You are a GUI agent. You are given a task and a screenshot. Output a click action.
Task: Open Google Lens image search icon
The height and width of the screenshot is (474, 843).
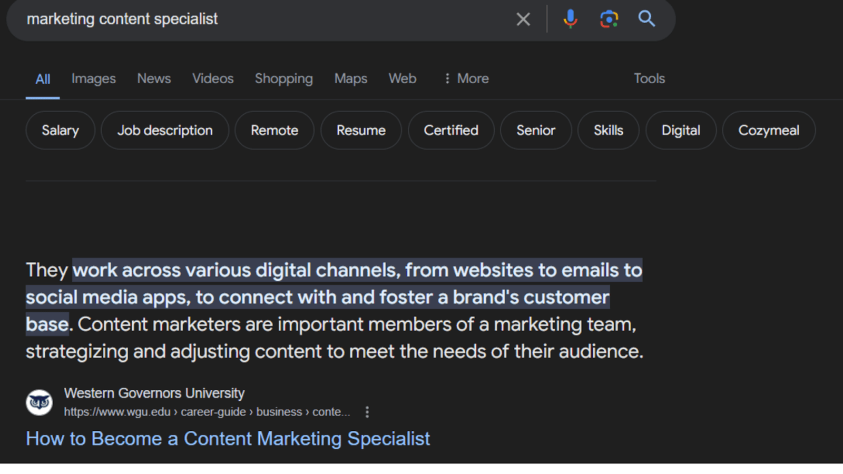609,19
